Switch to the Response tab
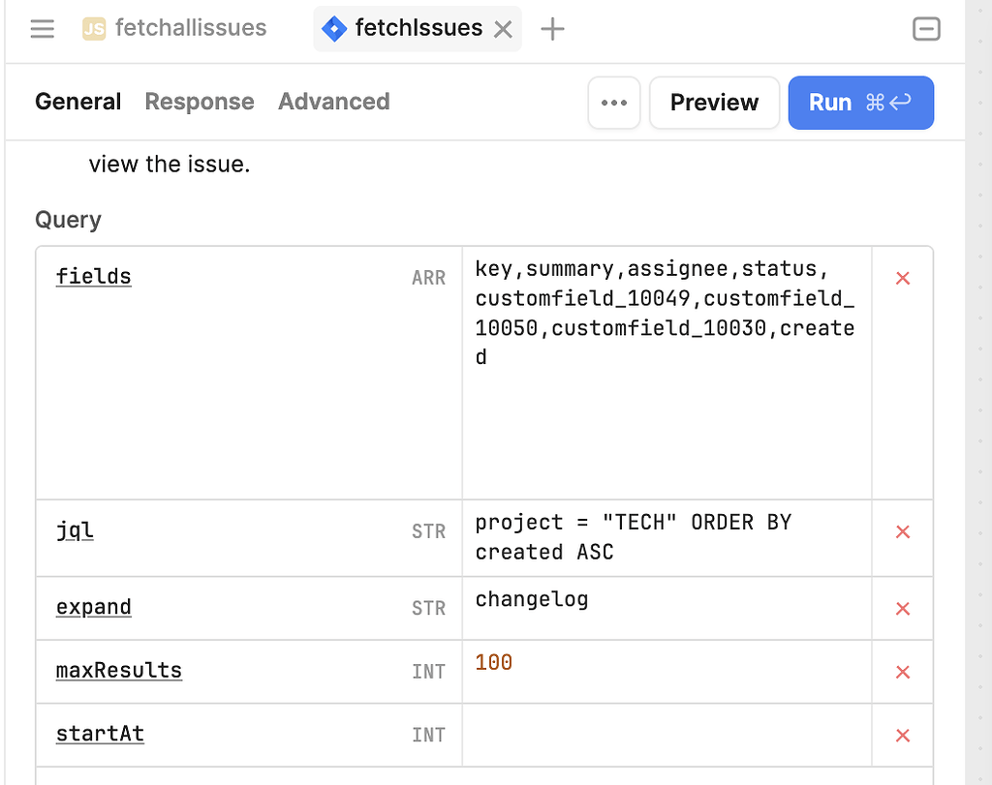 coord(199,102)
